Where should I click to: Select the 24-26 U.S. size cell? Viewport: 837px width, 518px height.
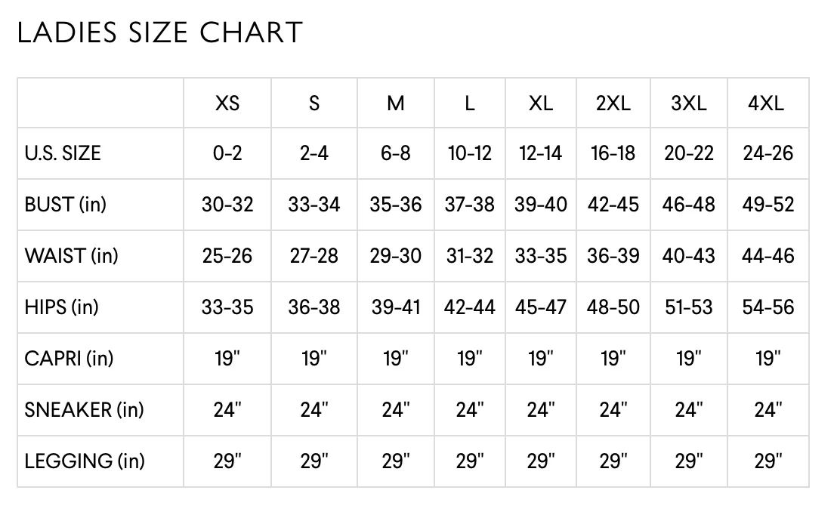[x=768, y=153]
